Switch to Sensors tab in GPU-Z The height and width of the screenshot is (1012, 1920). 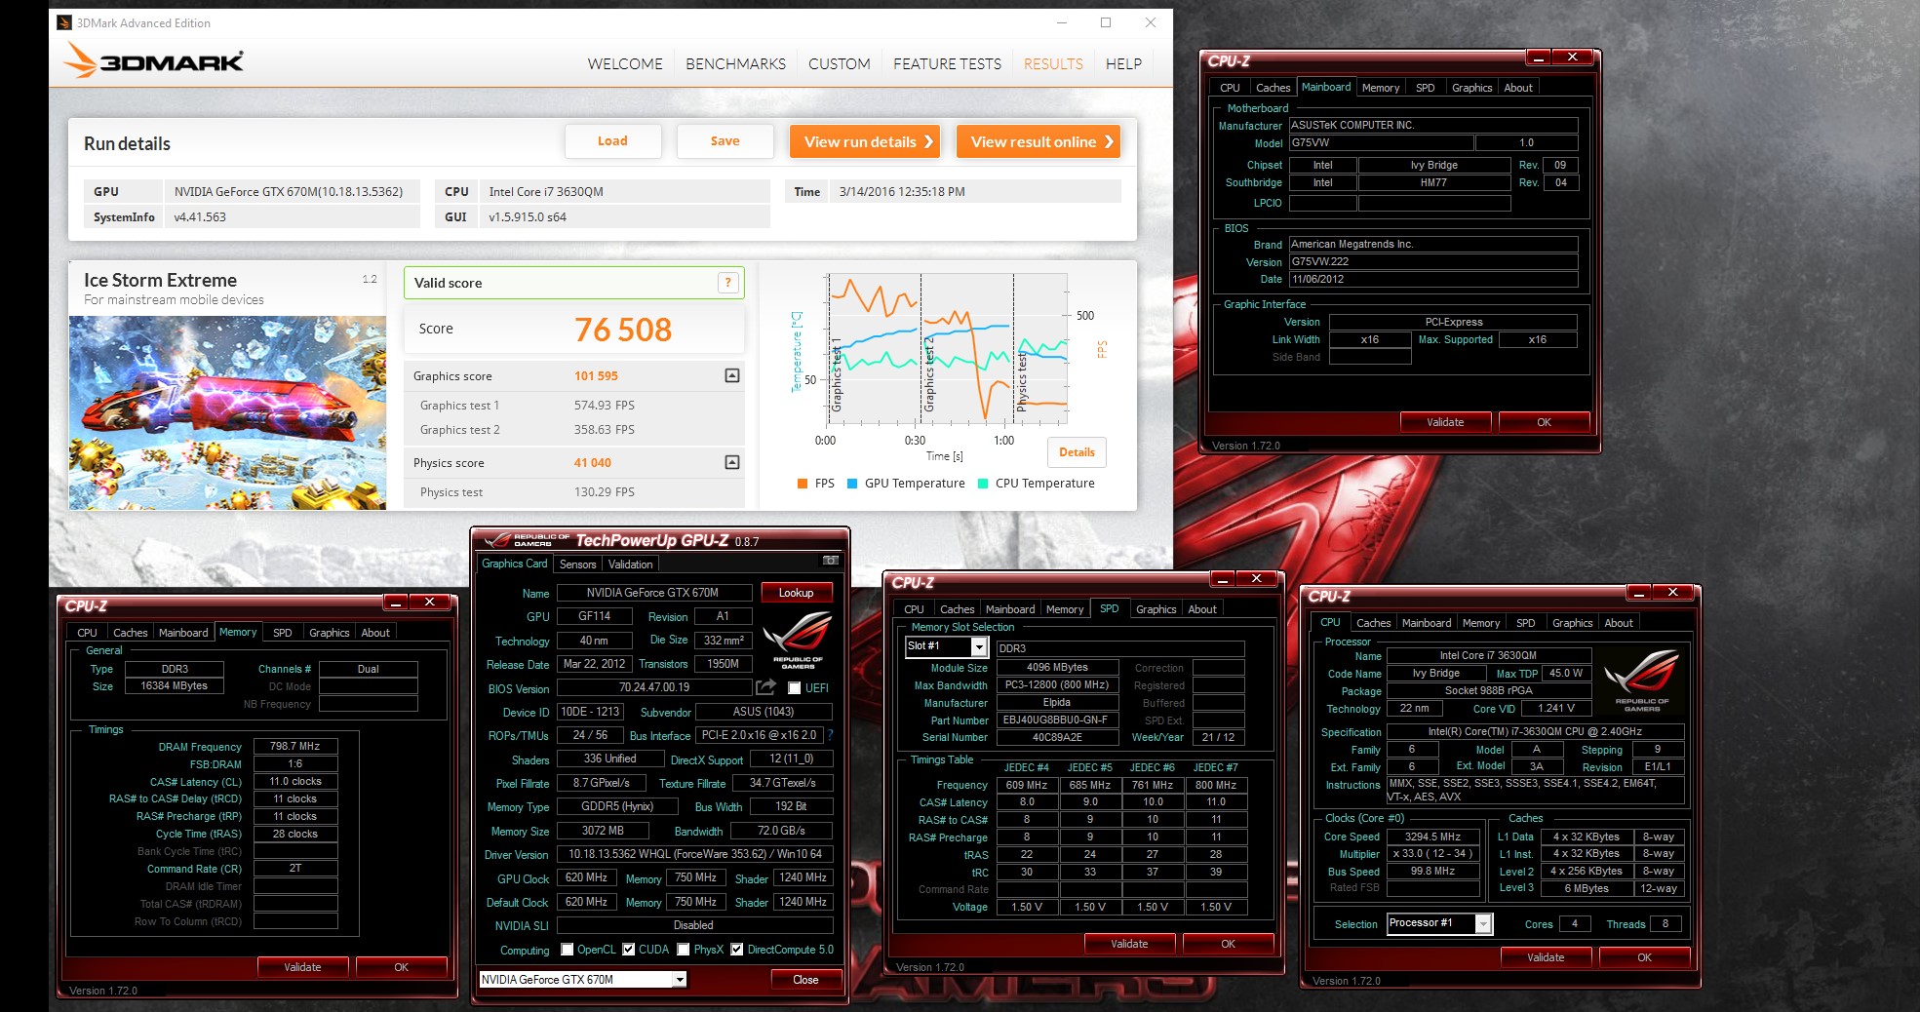point(577,564)
